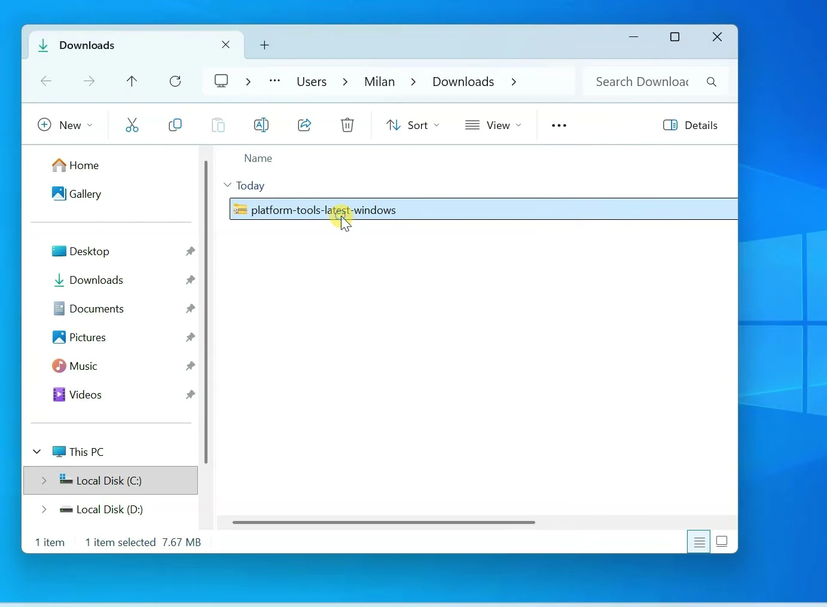Collapse the This PC tree node
827x607 pixels.
[37, 452]
